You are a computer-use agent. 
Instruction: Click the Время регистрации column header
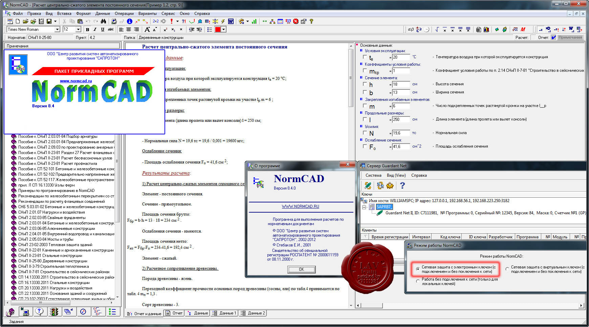click(x=390, y=237)
